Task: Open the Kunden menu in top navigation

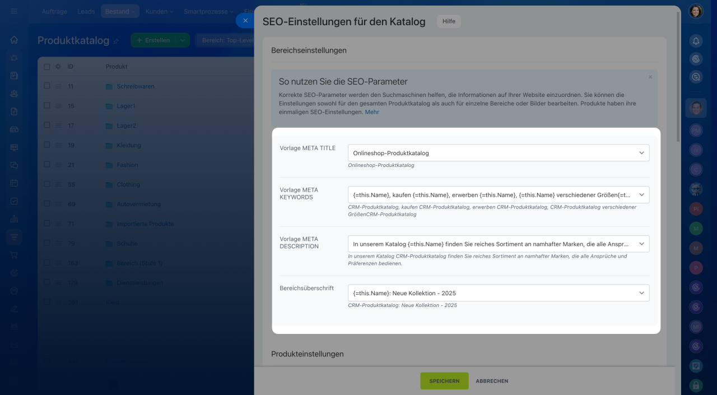Action: coord(159,11)
